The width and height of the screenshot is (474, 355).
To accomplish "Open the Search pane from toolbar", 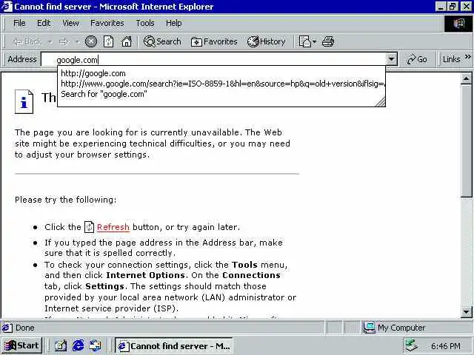I will [x=162, y=41].
